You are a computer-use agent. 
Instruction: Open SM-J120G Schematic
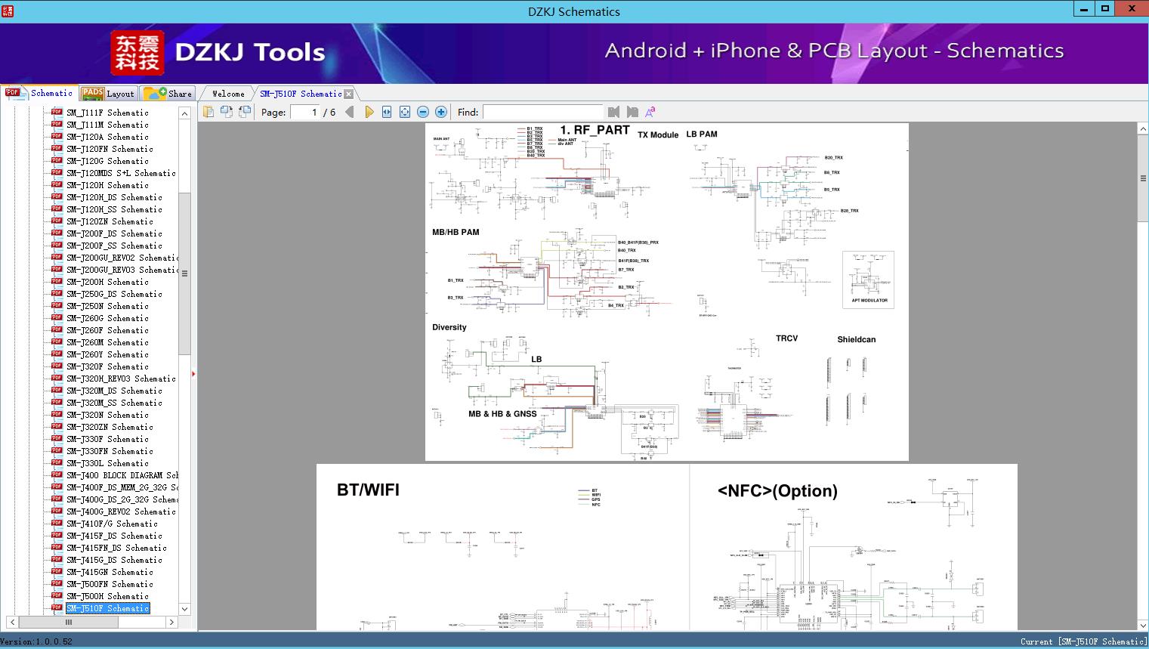(107, 161)
